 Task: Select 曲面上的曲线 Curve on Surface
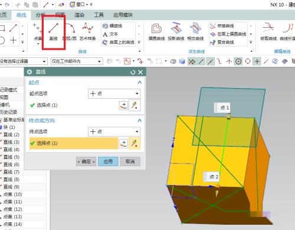119,42
